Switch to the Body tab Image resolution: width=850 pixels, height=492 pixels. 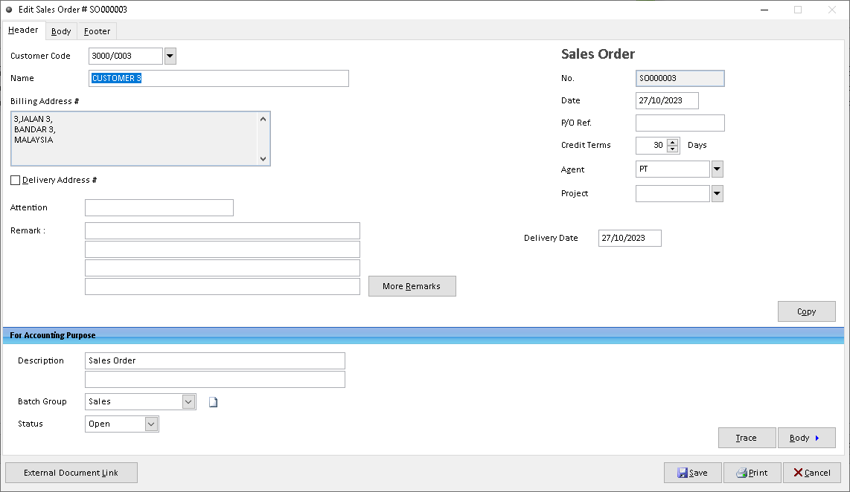point(60,31)
